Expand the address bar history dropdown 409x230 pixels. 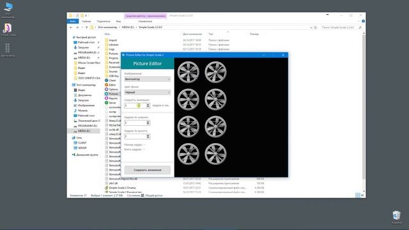pyautogui.click(x=311, y=27)
